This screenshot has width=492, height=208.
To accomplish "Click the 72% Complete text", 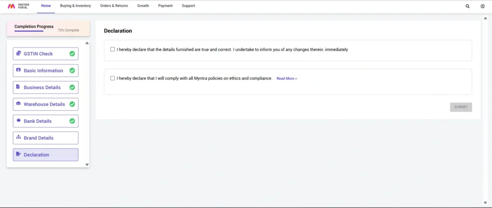I will click(x=68, y=30).
